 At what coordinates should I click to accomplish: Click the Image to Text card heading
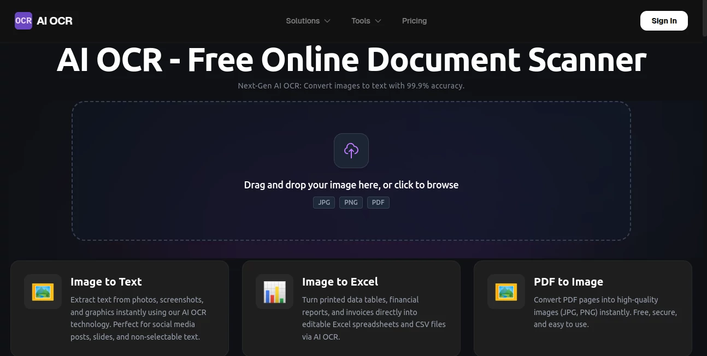(x=106, y=282)
